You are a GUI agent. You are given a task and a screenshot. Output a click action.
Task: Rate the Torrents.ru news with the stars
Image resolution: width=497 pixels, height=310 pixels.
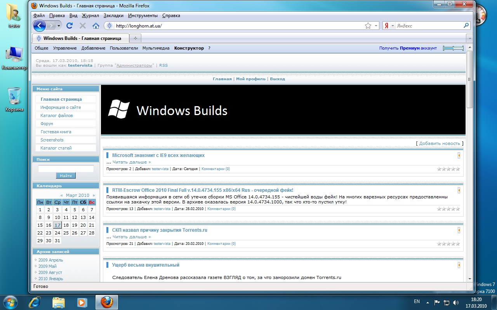coord(448,244)
